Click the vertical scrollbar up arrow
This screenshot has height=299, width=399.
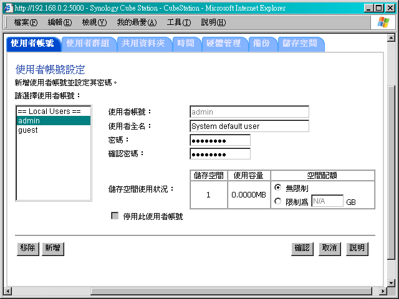391,37
